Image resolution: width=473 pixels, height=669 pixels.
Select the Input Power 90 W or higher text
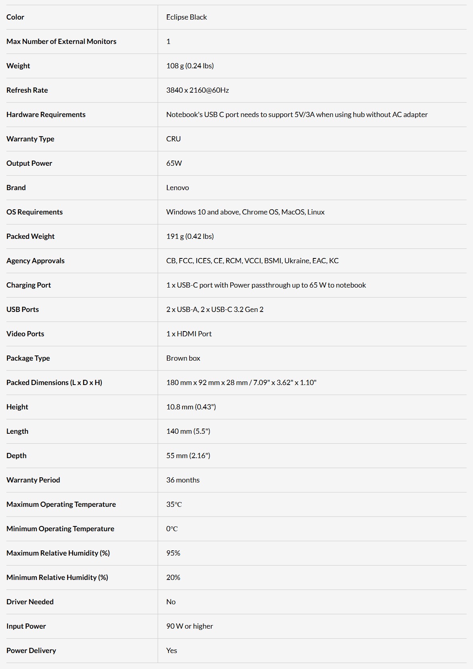[x=190, y=626]
